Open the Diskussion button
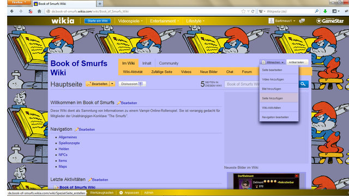The image size is (349, 196). pos(132,84)
